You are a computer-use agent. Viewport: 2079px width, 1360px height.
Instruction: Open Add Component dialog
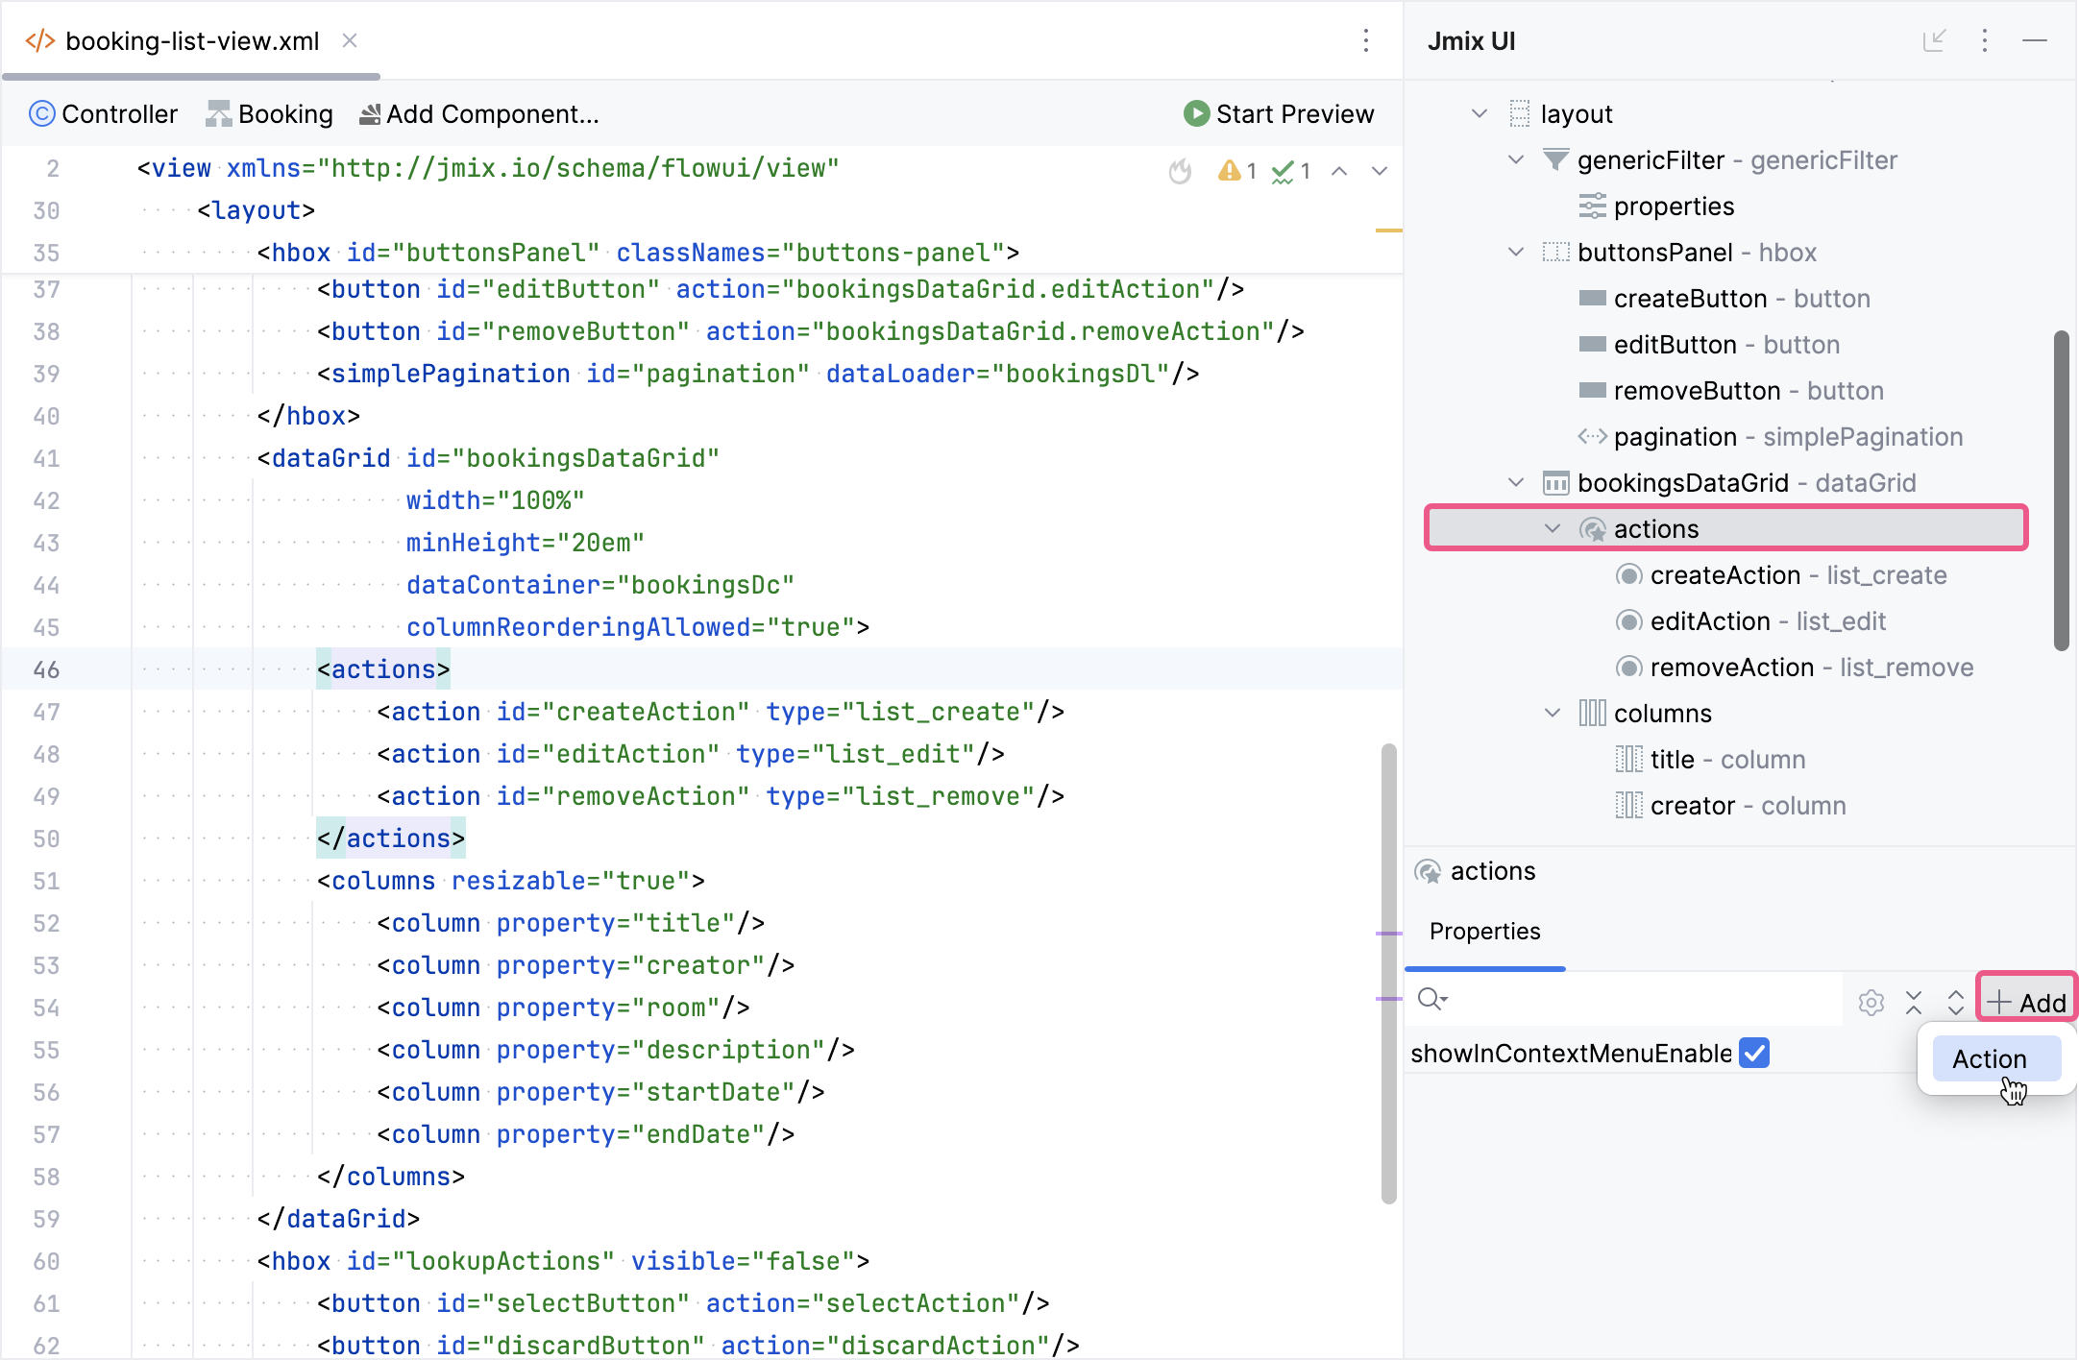tap(478, 114)
